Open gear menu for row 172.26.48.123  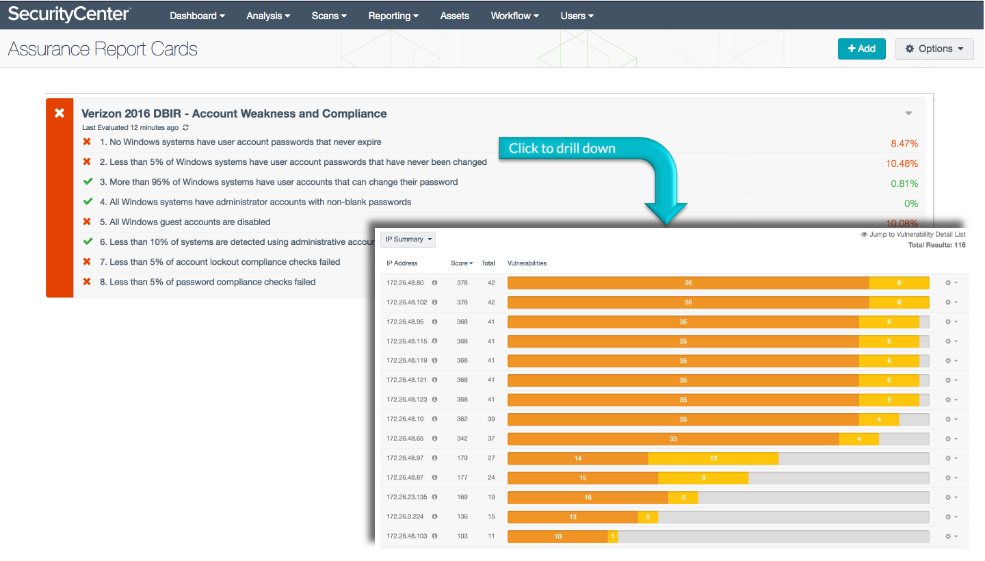(951, 400)
